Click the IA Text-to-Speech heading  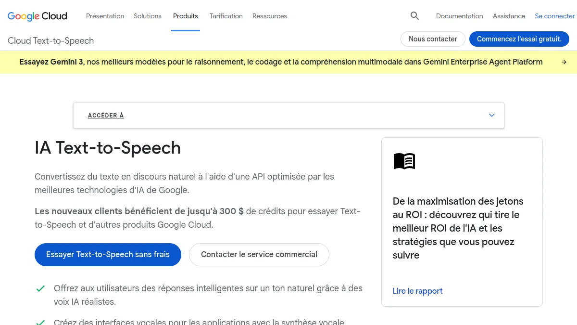(x=108, y=148)
